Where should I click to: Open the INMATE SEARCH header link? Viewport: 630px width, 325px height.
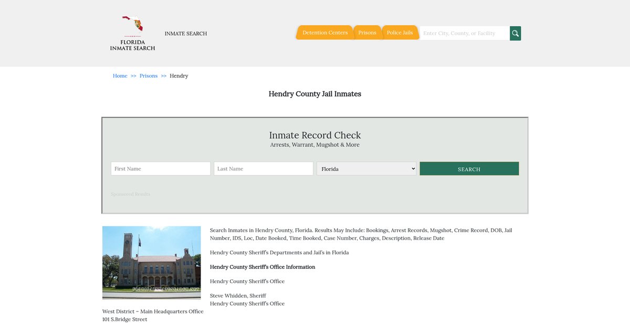click(x=186, y=34)
